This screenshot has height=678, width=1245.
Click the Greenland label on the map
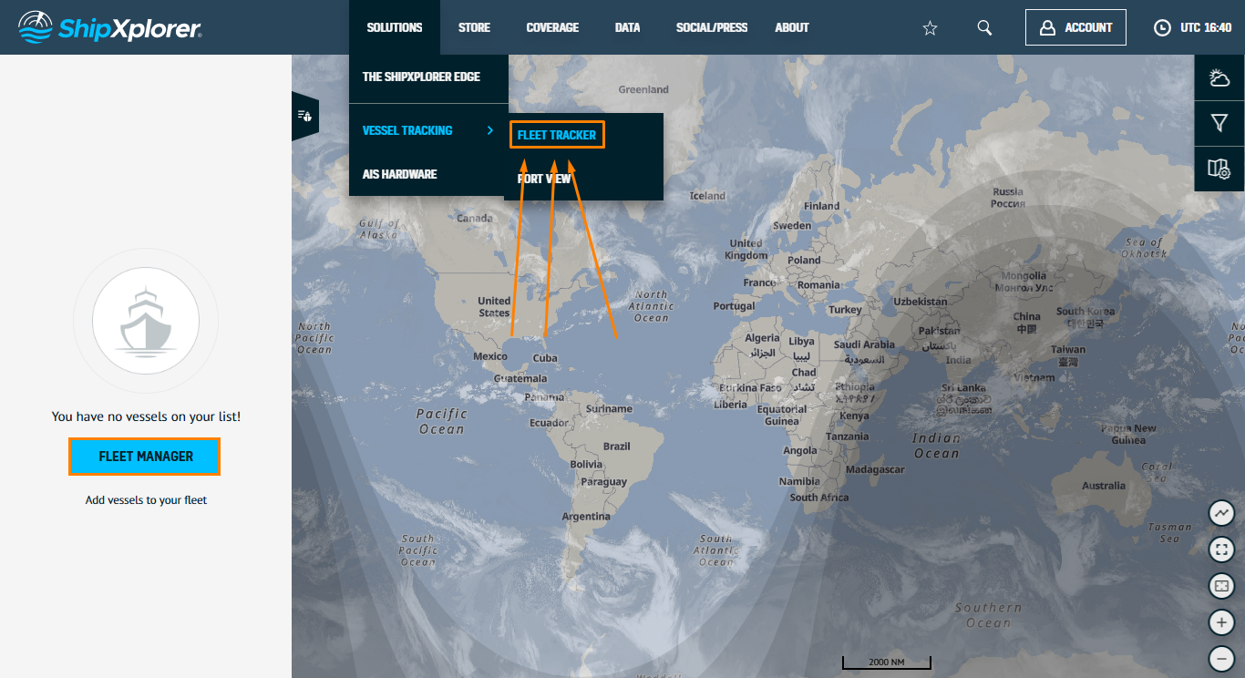pyautogui.click(x=643, y=89)
